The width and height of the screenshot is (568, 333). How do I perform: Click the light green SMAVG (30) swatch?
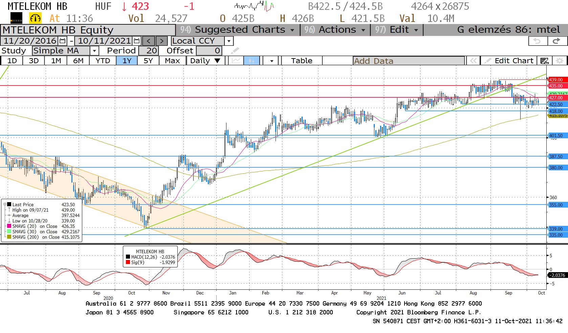[9, 232]
